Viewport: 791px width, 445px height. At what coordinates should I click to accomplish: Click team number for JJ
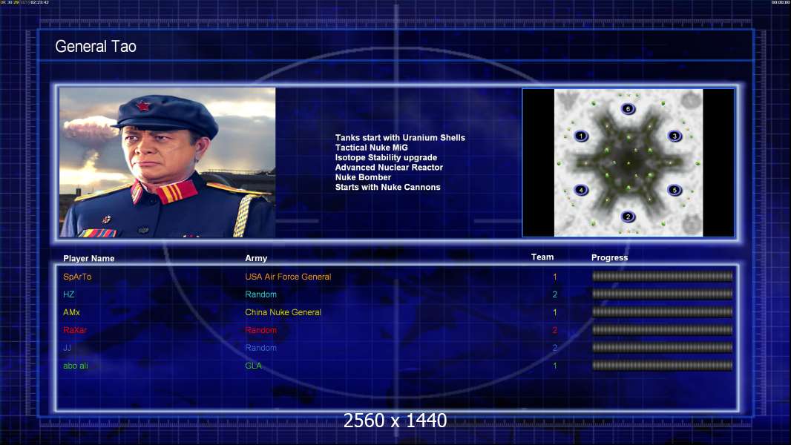click(x=555, y=348)
